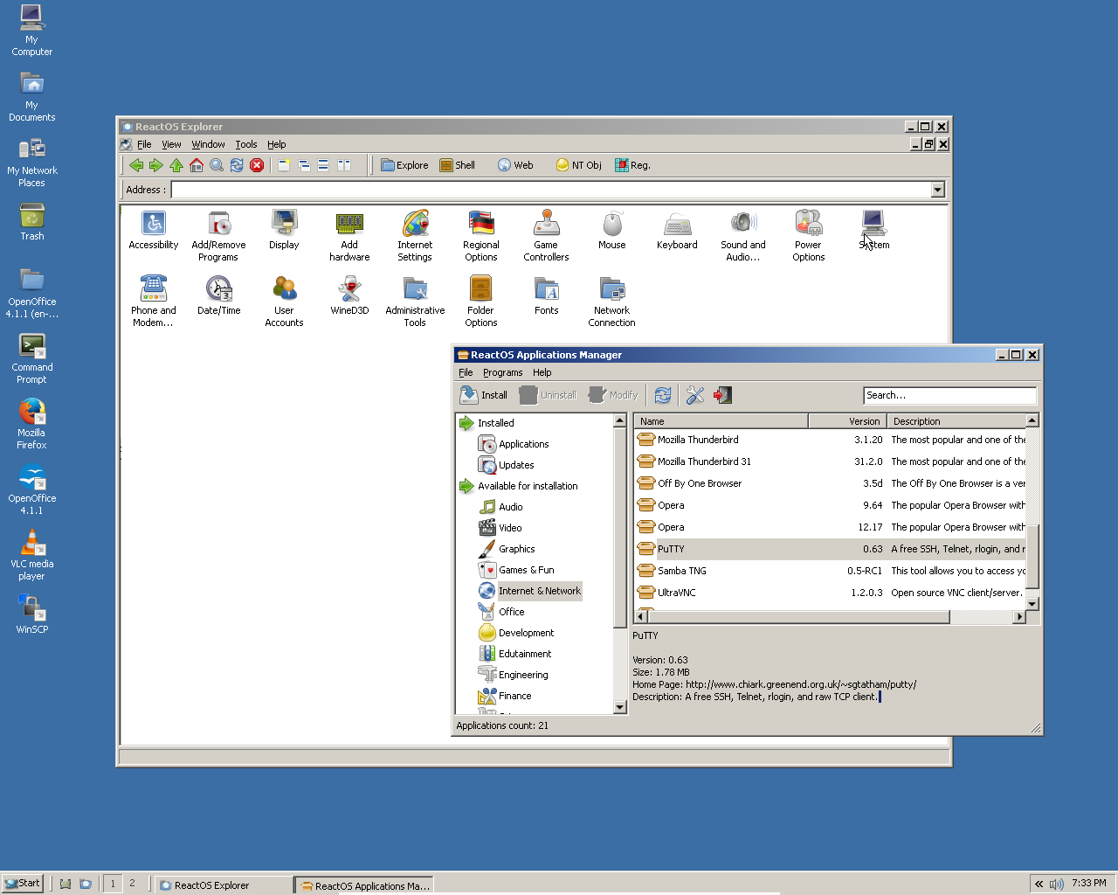The height and width of the screenshot is (895, 1118).
Task: Click the category tree's scroll-down arrow
Action: [x=620, y=707]
